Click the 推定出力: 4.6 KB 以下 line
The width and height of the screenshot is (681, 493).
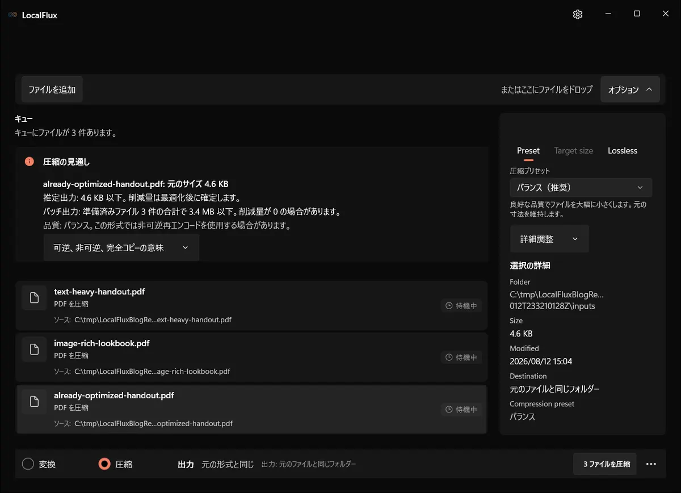(x=142, y=198)
